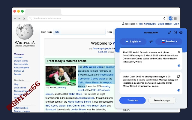Click the Wikipedia globe logo
The width and height of the screenshot is (192, 120).
pyautogui.click(x=25, y=31)
